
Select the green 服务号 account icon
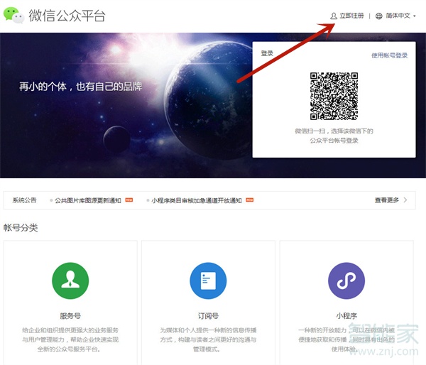click(70, 280)
